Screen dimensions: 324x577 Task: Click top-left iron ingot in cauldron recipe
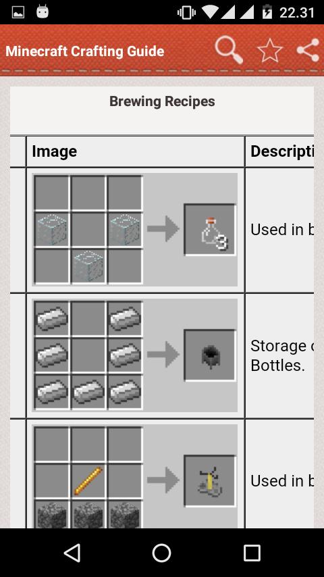(x=52, y=318)
